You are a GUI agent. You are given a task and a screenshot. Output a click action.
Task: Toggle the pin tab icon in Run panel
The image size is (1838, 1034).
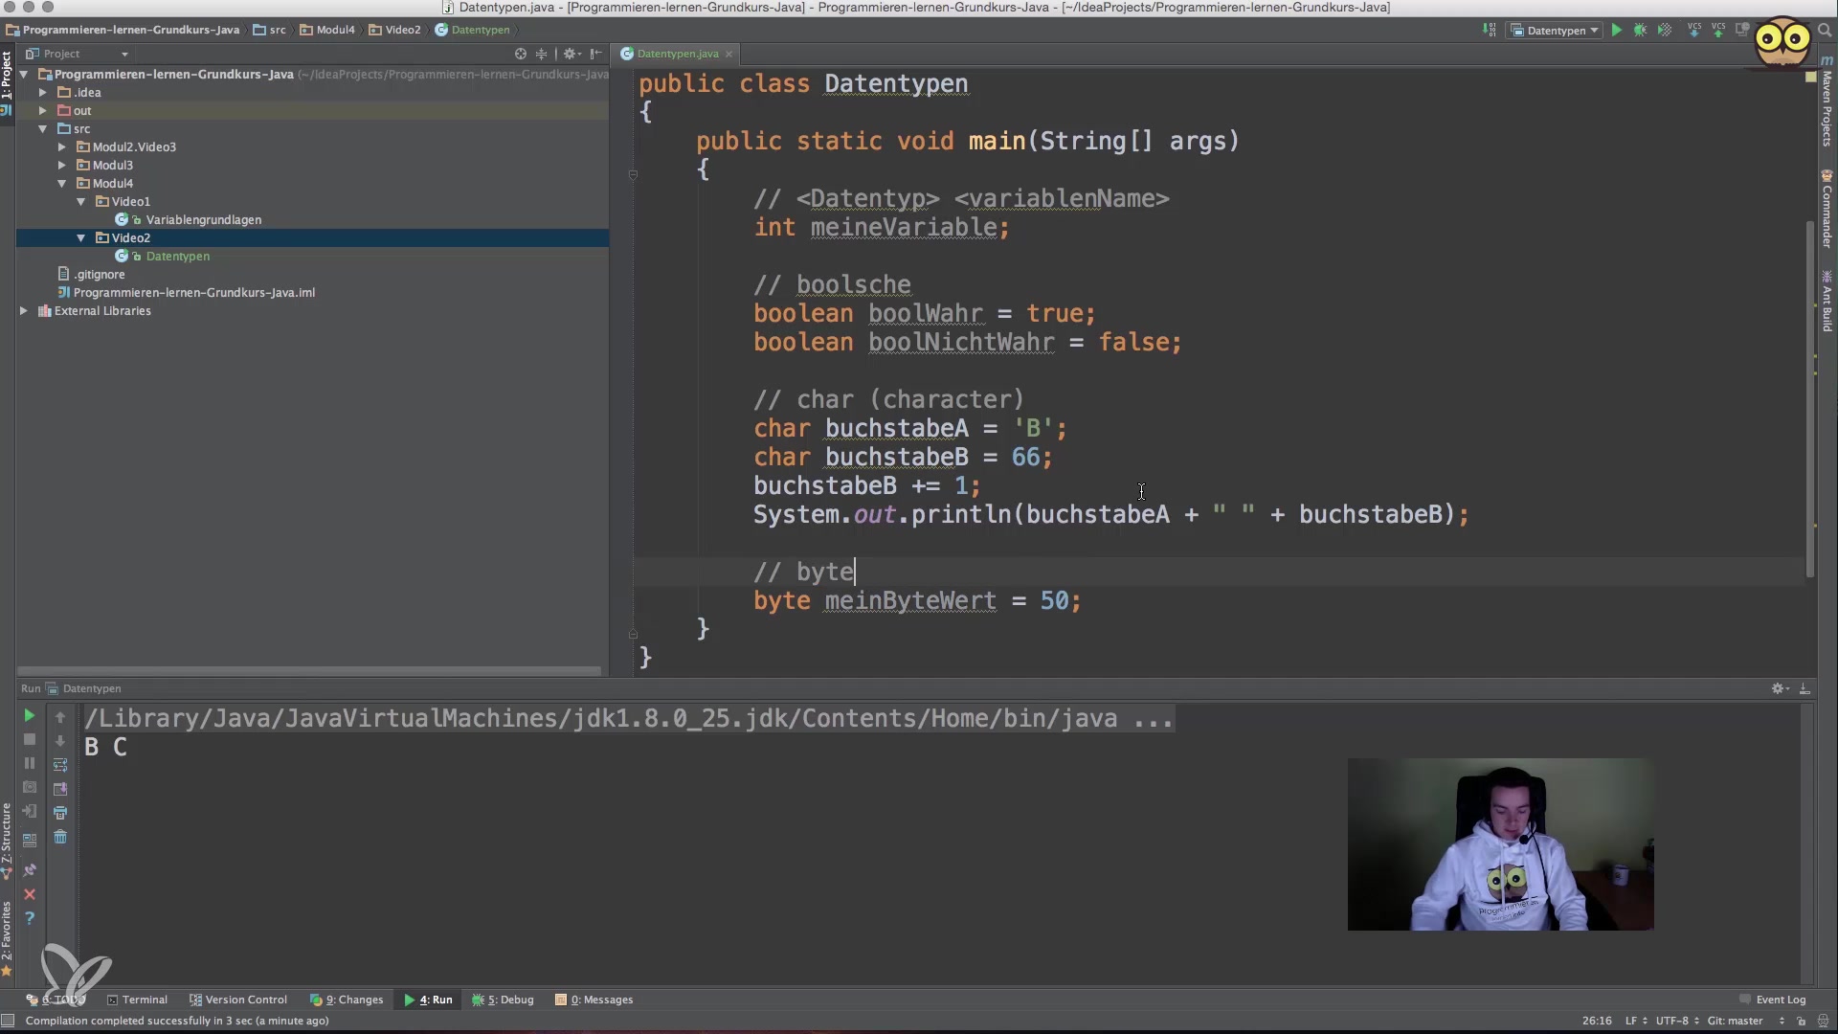click(30, 870)
